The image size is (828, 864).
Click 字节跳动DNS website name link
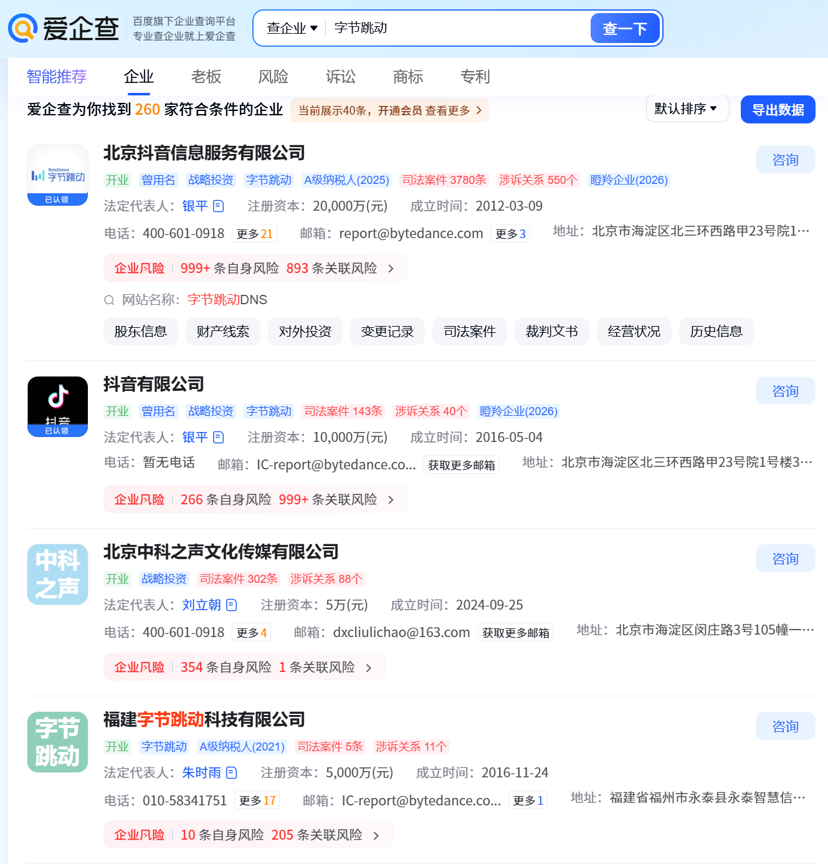click(x=227, y=300)
